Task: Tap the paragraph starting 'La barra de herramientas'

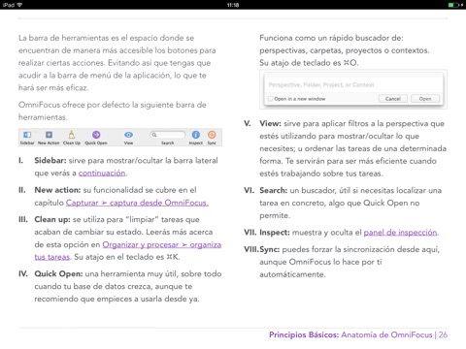Action: click(x=116, y=63)
